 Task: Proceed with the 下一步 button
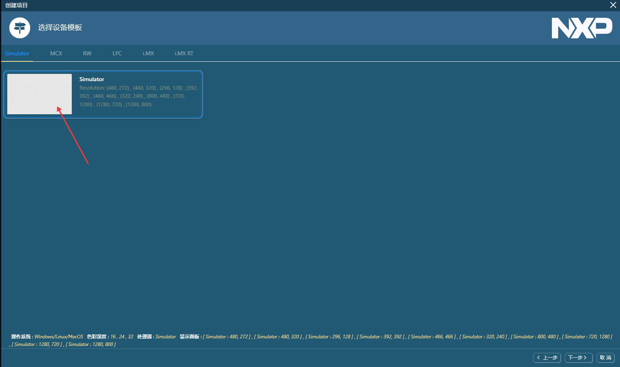pos(578,358)
